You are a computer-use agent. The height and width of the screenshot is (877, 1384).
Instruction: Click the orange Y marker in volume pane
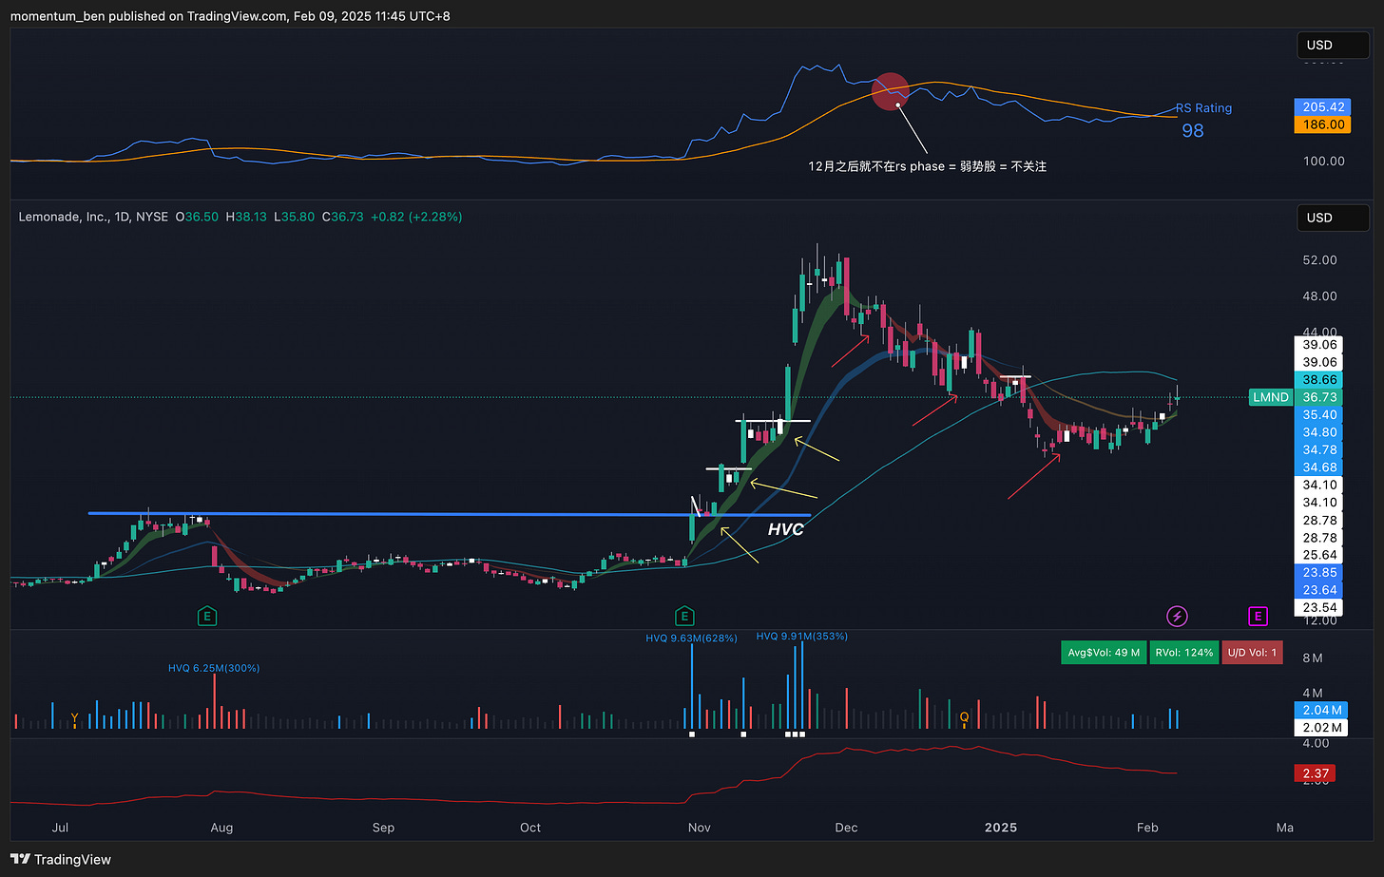point(74,718)
